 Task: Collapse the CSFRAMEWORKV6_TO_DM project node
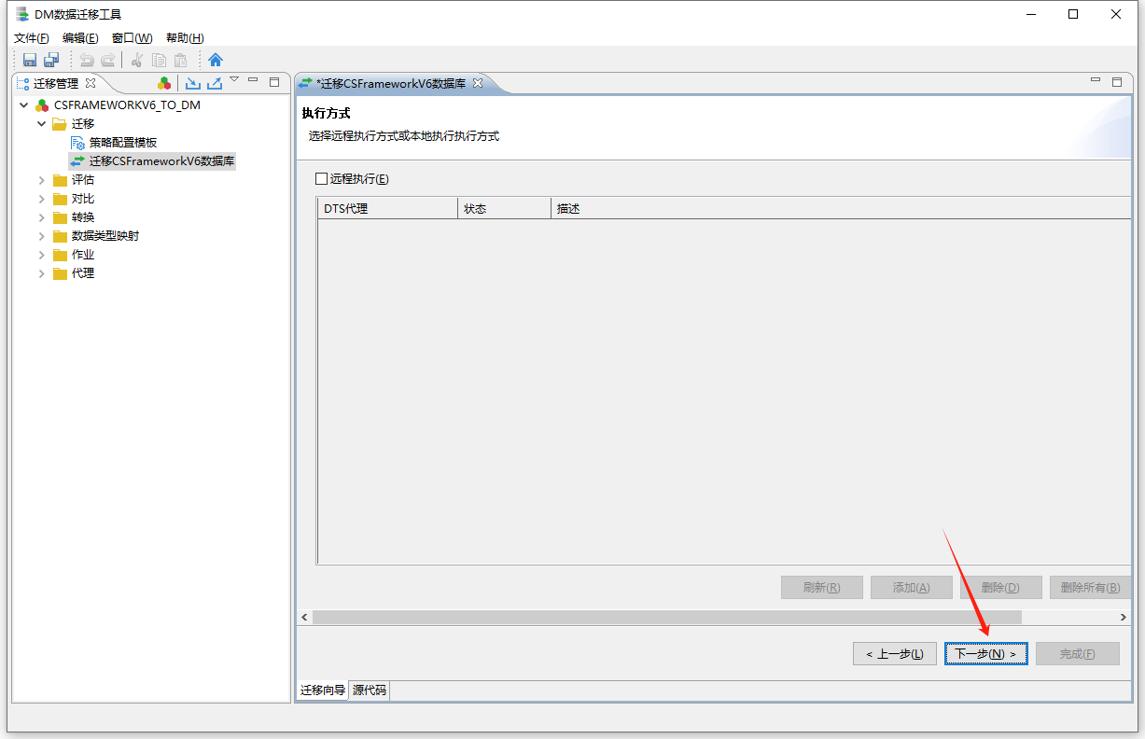23,105
